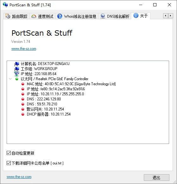Toggle the 自动检查更新 checkbox
This screenshot has height=184, width=177.
[x=9, y=153]
